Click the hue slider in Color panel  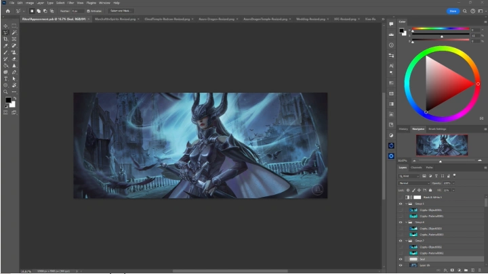[x=441, y=28]
